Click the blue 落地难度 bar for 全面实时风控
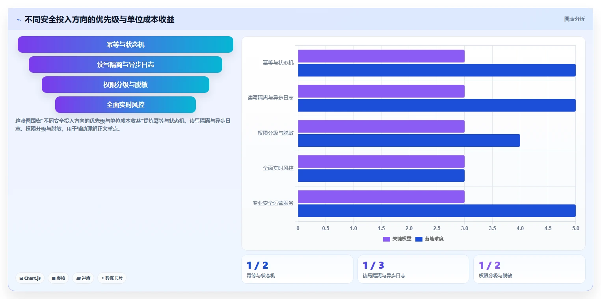 pos(381,175)
